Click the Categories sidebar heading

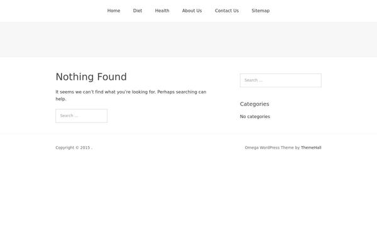click(254, 104)
